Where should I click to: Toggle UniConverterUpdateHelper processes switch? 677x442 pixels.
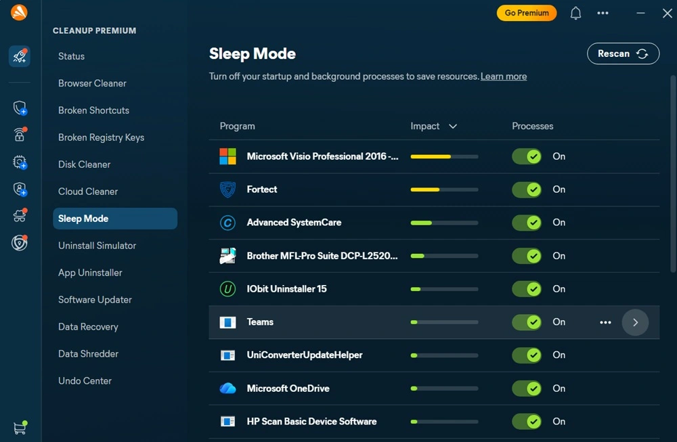tap(527, 355)
